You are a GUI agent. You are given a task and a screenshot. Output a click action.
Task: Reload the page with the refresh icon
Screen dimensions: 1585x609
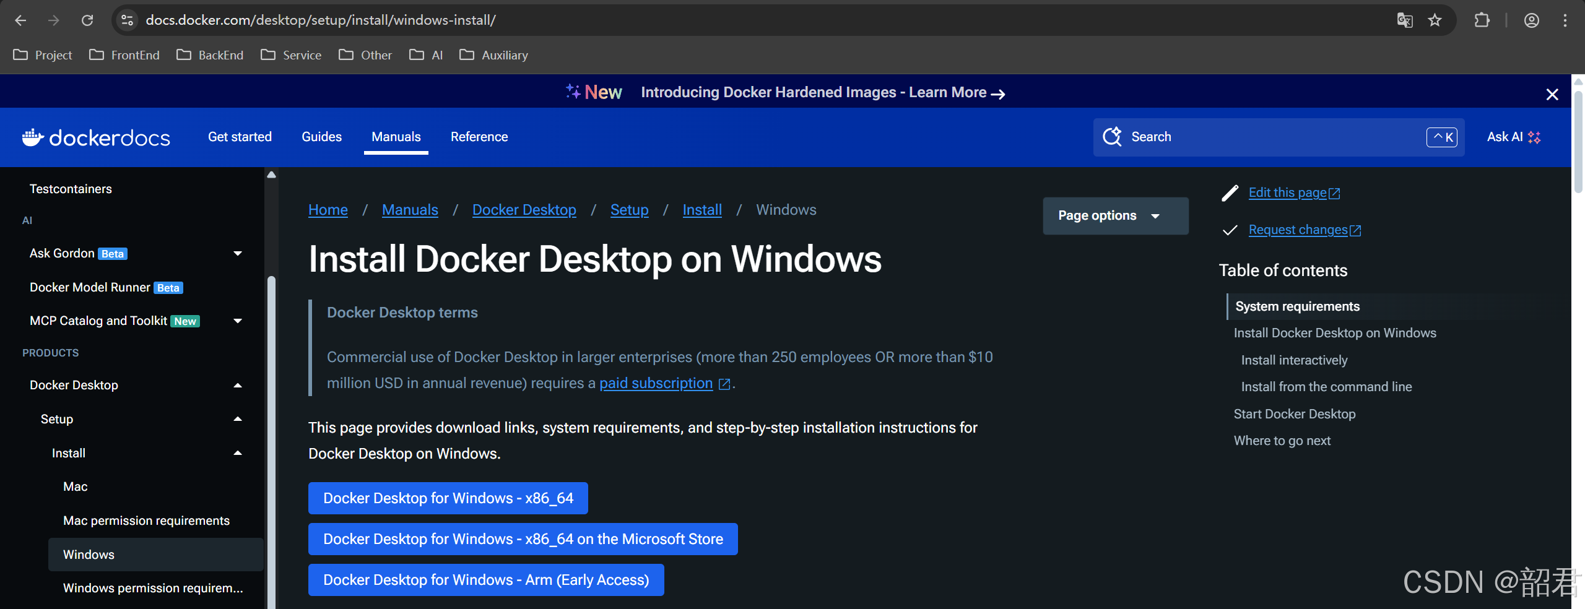(x=87, y=20)
